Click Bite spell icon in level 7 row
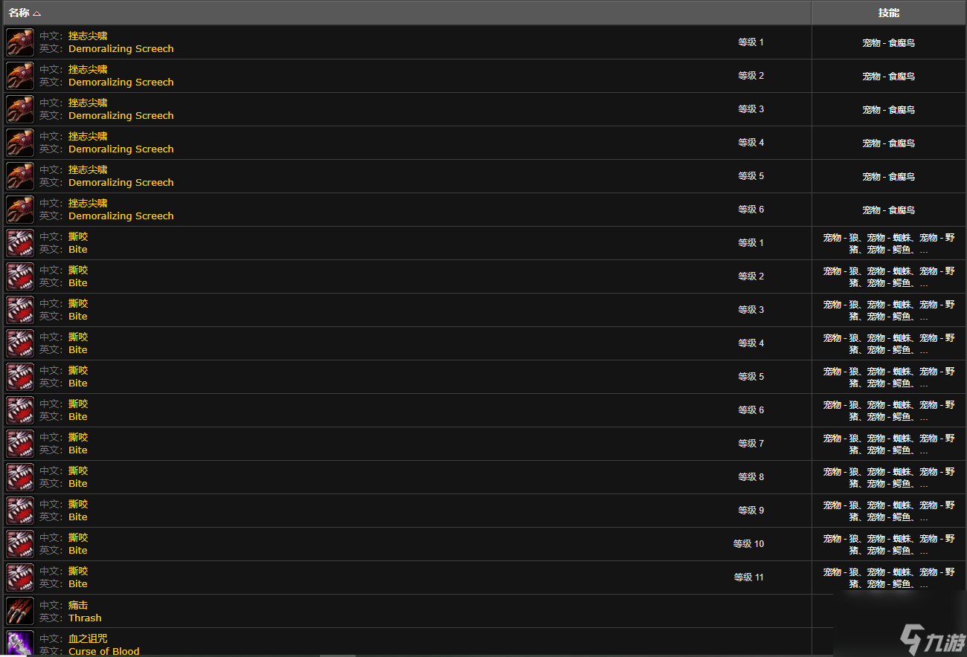967x657 pixels. [x=20, y=444]
